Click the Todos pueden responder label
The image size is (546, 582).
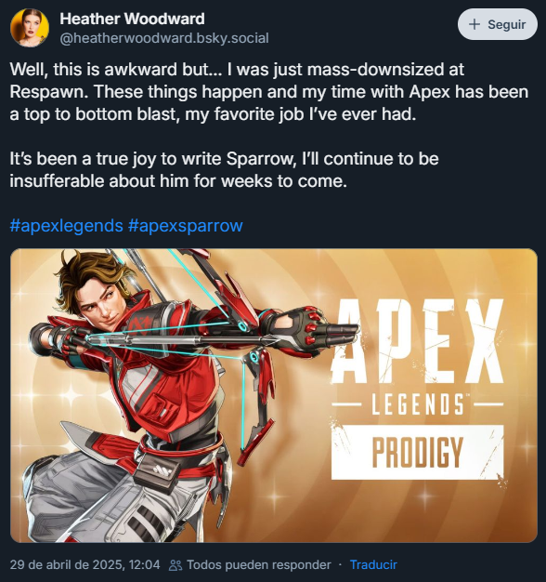(259, 564)
